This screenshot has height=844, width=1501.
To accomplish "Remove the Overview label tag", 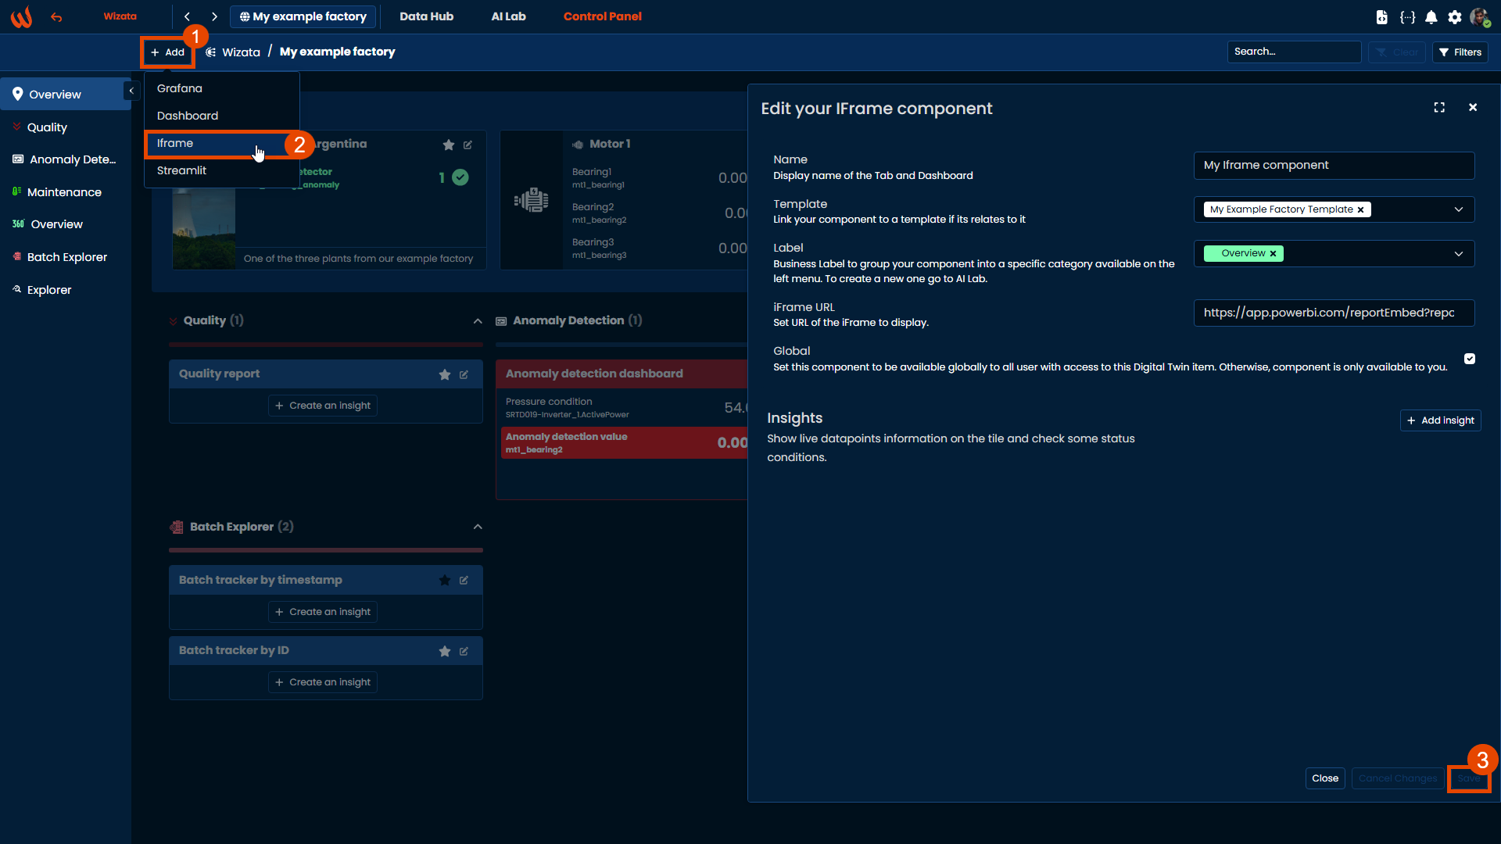I will tap(1273, 254).
